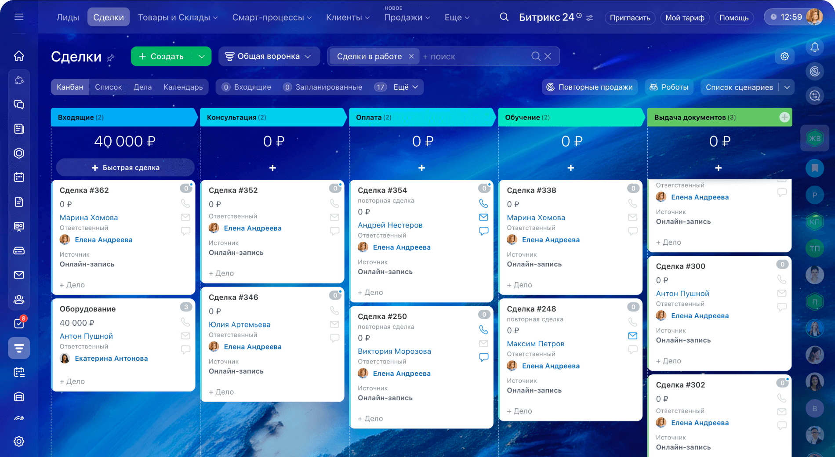Remove the 'Сделки в работе' filter chip
The height and width of the screenshot is (457, 835).
411,56
